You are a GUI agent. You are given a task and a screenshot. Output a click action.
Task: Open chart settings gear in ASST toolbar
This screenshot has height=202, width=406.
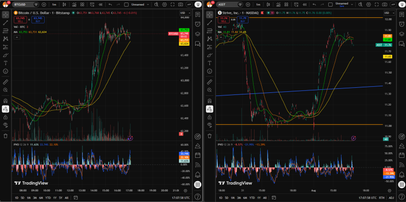(368, 5)
